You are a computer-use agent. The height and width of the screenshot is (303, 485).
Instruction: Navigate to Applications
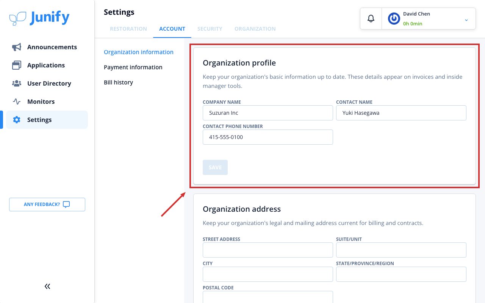(47, 65)
